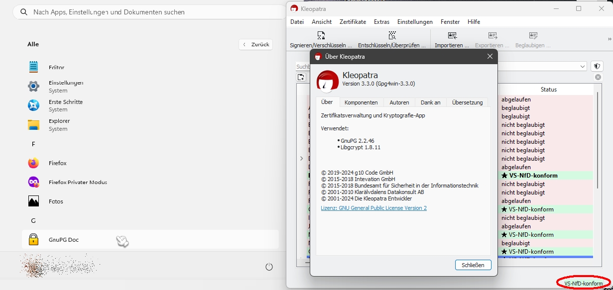The image size is (613, 290).
Task: Click the GnuPG 2.2.46 version text
Action: point(358,141)
